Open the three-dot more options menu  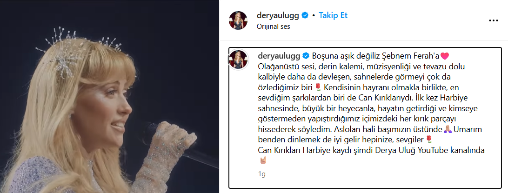click(x=493, y=20)
